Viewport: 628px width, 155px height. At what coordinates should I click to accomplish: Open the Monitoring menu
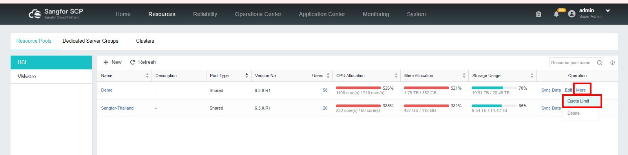[x=376, y=14]
